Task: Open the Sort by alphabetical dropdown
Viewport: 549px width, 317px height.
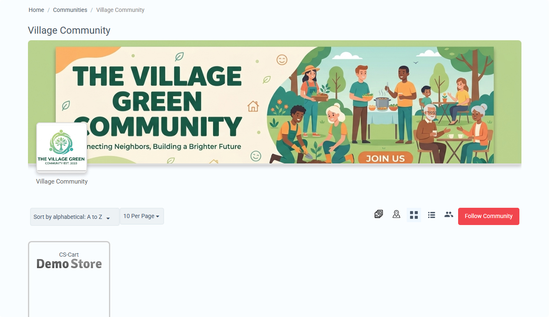Action: [x=75, y=217]
